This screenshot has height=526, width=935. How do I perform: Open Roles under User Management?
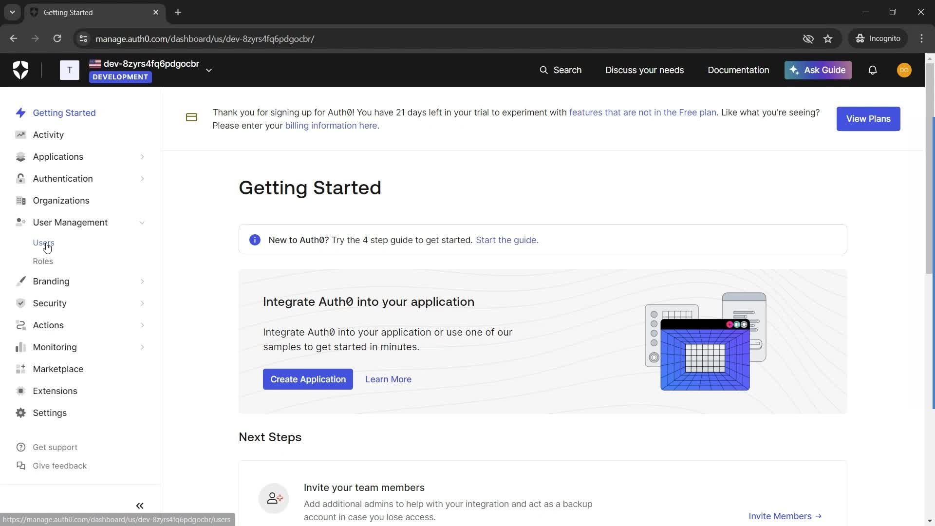click(x=43, y=262)
